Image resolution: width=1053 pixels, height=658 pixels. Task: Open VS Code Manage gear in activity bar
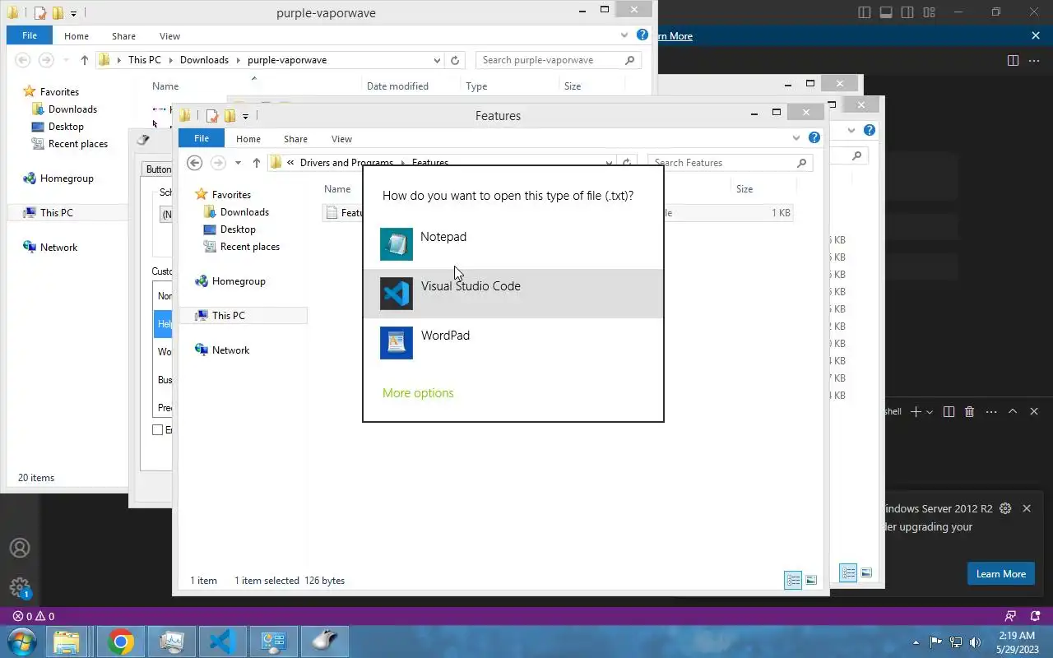pyautogui.click(x=19, y=587)
